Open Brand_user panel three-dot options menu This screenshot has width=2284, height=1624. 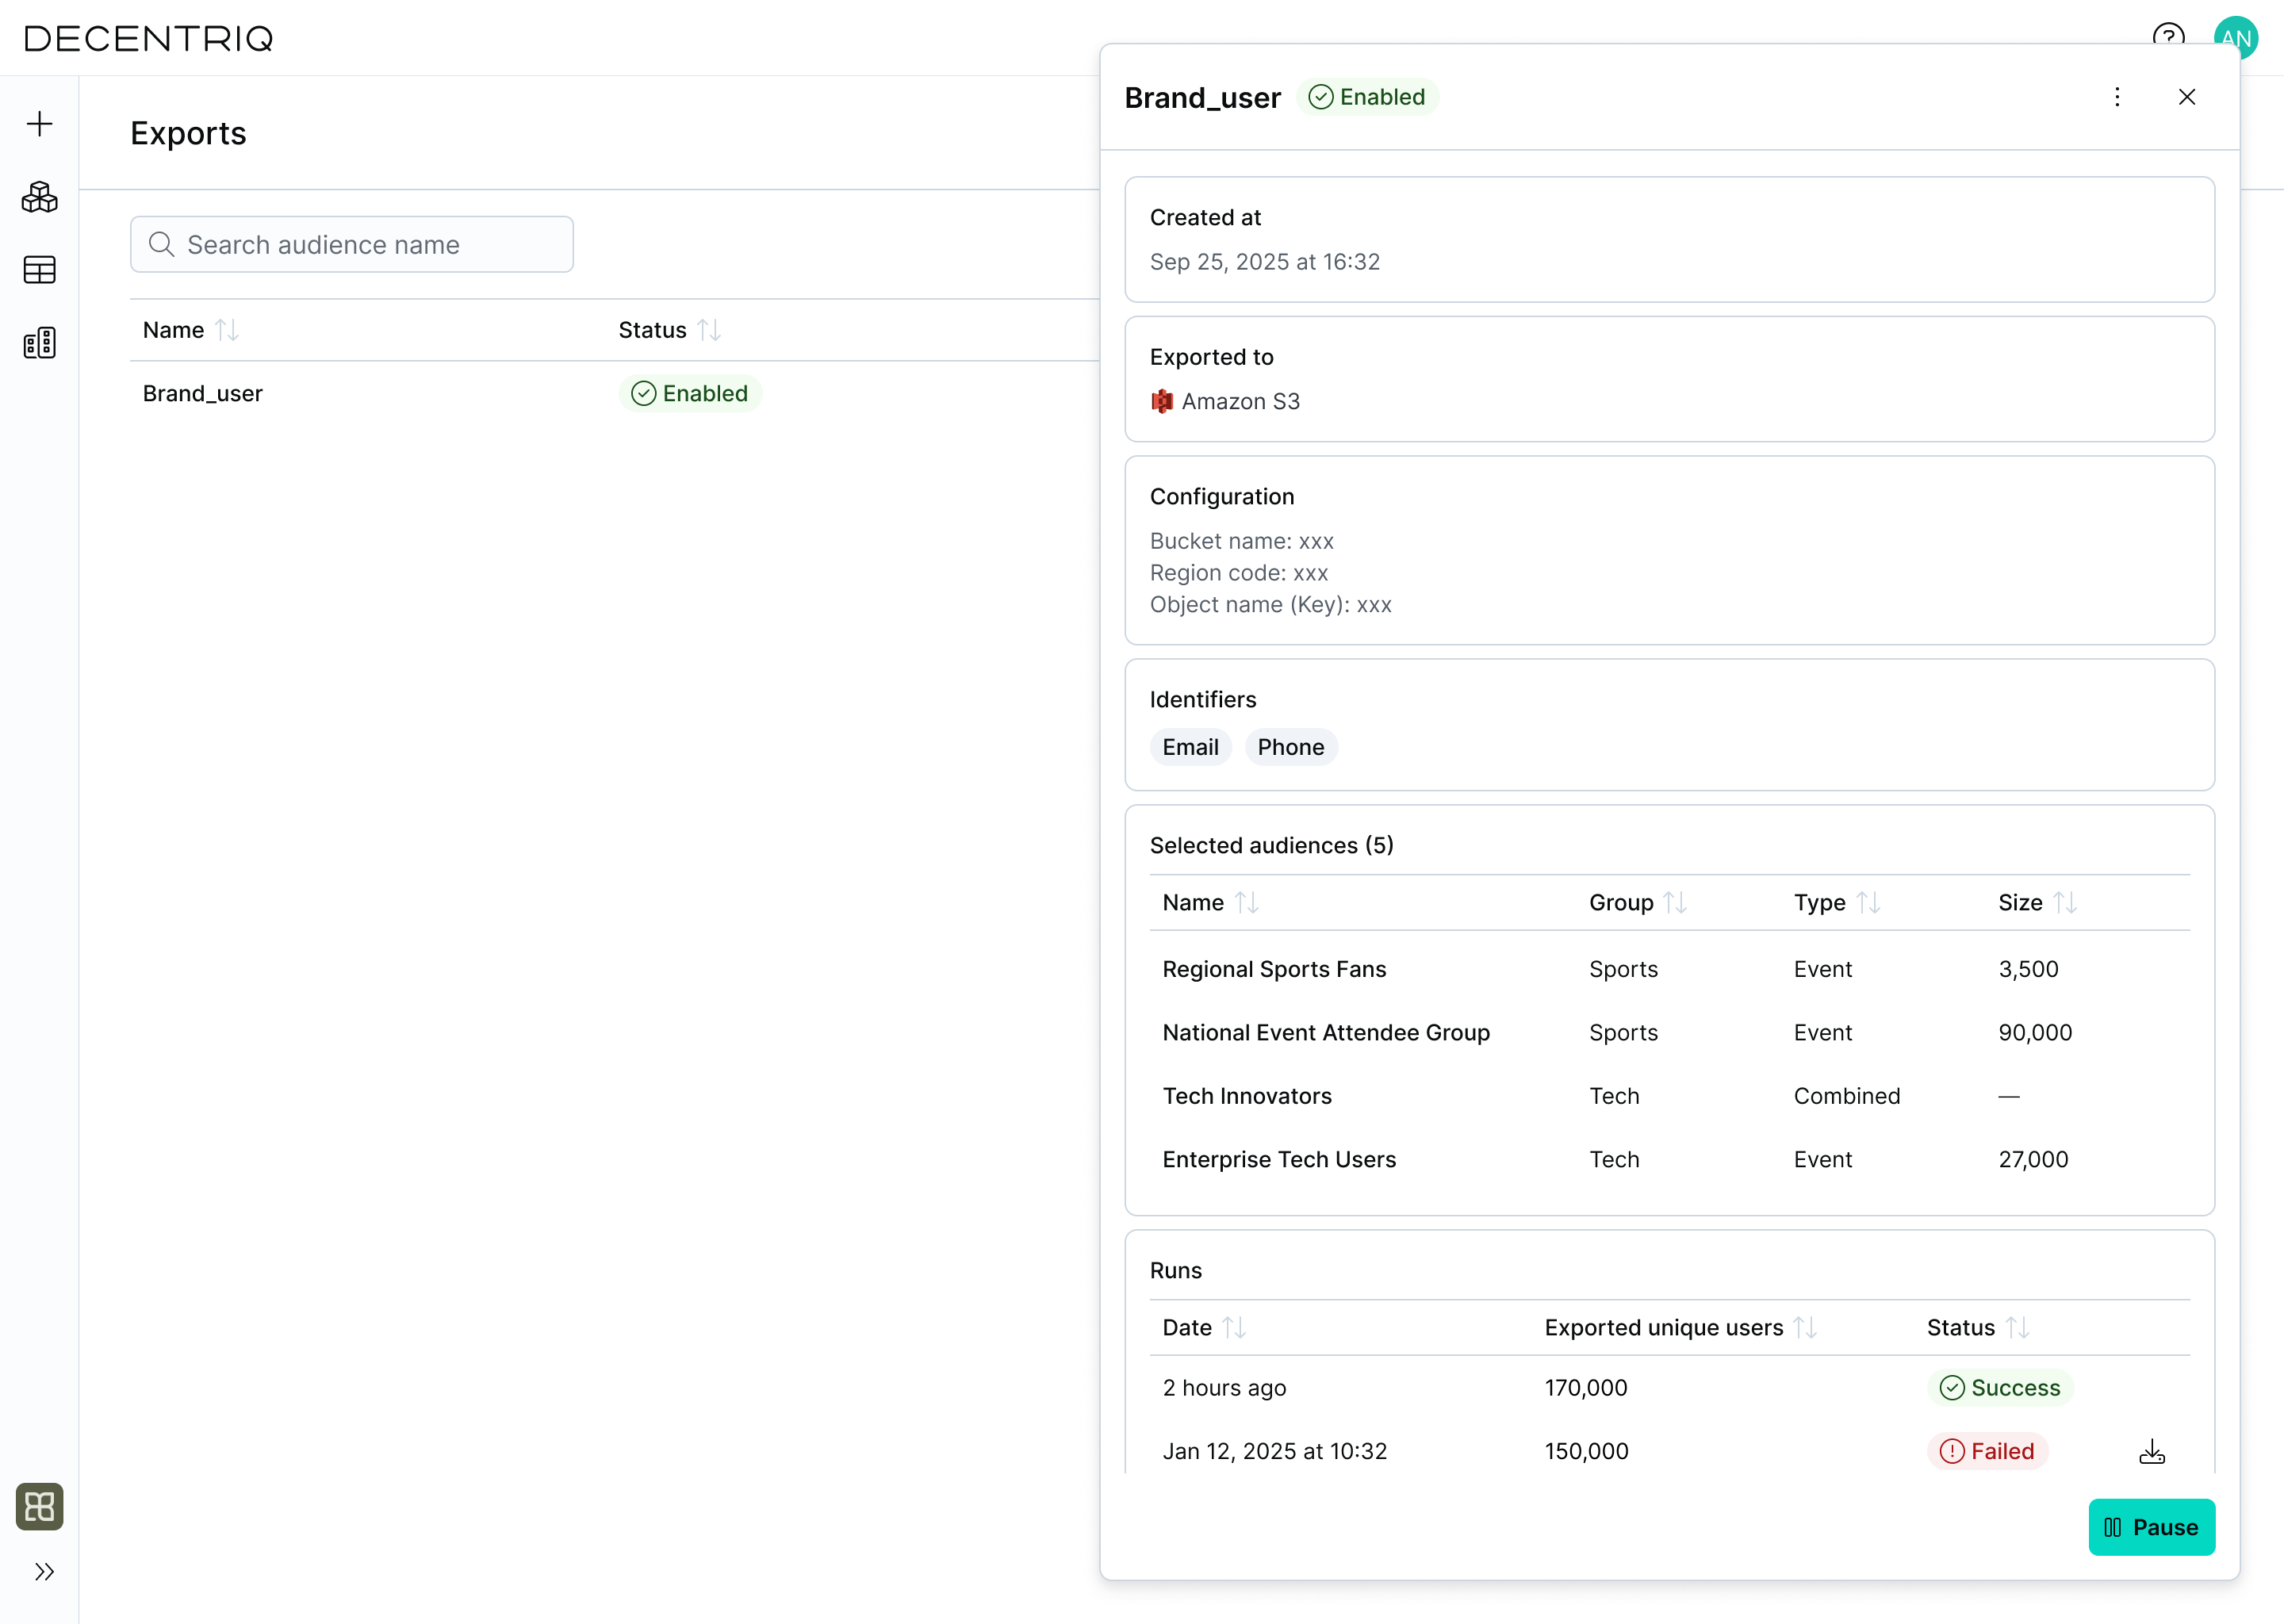2117,97
